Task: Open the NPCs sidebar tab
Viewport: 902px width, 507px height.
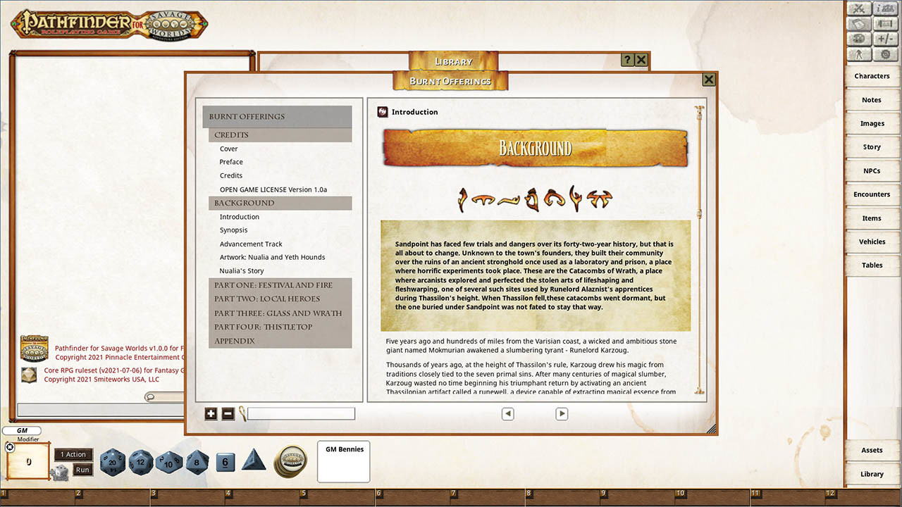Action: [872, 171]
